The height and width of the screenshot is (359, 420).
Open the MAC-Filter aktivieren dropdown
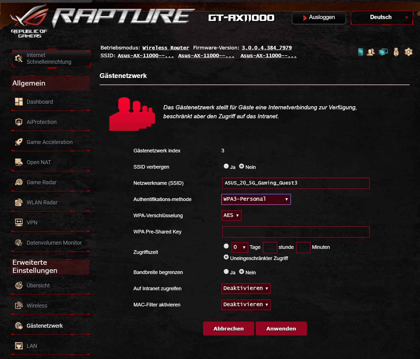coord(246,305)
